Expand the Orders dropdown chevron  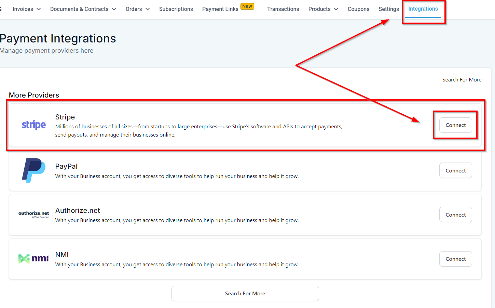click(148, 9)
